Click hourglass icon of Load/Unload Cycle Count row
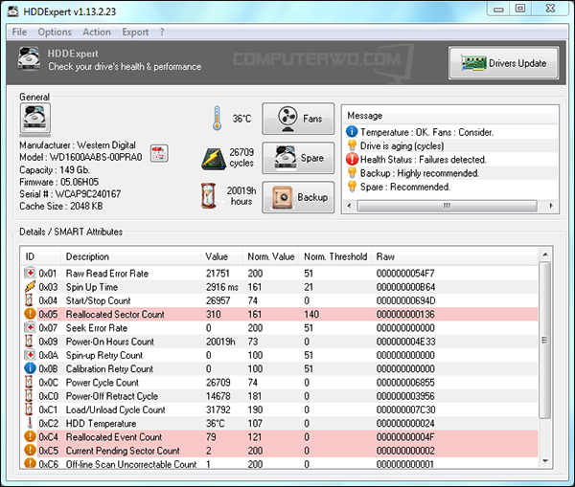The height and width of the screenshot is (487, 575). [29, 409]
